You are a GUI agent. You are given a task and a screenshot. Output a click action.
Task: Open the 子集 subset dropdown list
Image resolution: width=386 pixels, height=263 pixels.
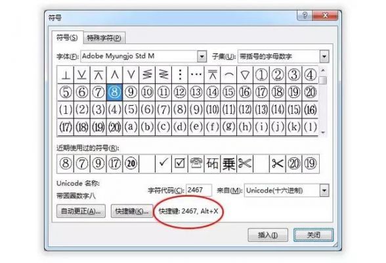pyautogui.click(x=324, y=57)
